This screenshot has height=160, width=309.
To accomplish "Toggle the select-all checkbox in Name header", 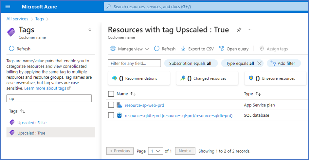I will (111, 94).
